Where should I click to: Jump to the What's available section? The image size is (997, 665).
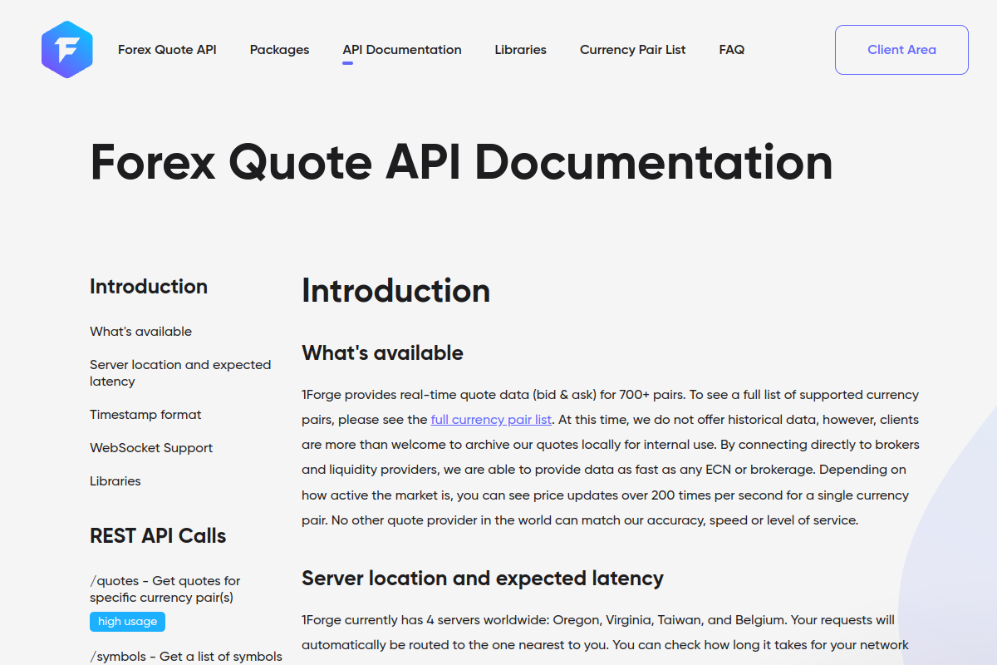[140, 332]
